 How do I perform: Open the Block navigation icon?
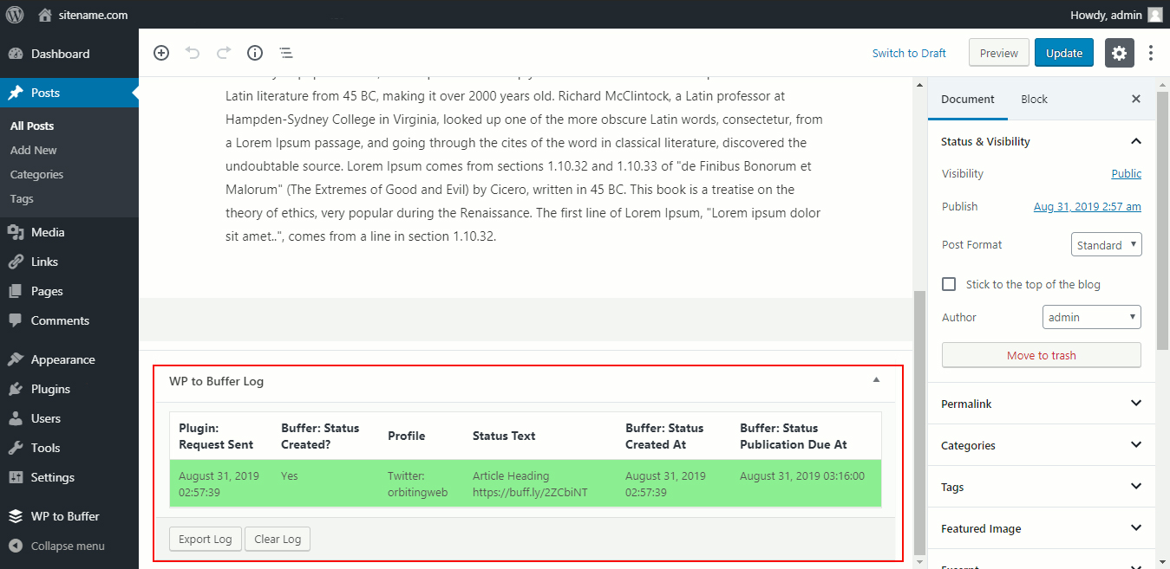click(285, 53)
